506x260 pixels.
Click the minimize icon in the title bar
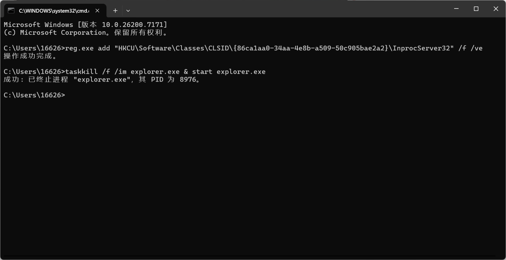[456, 9]
